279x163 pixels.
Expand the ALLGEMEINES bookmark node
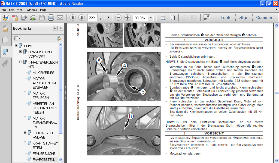click(25, 73)
